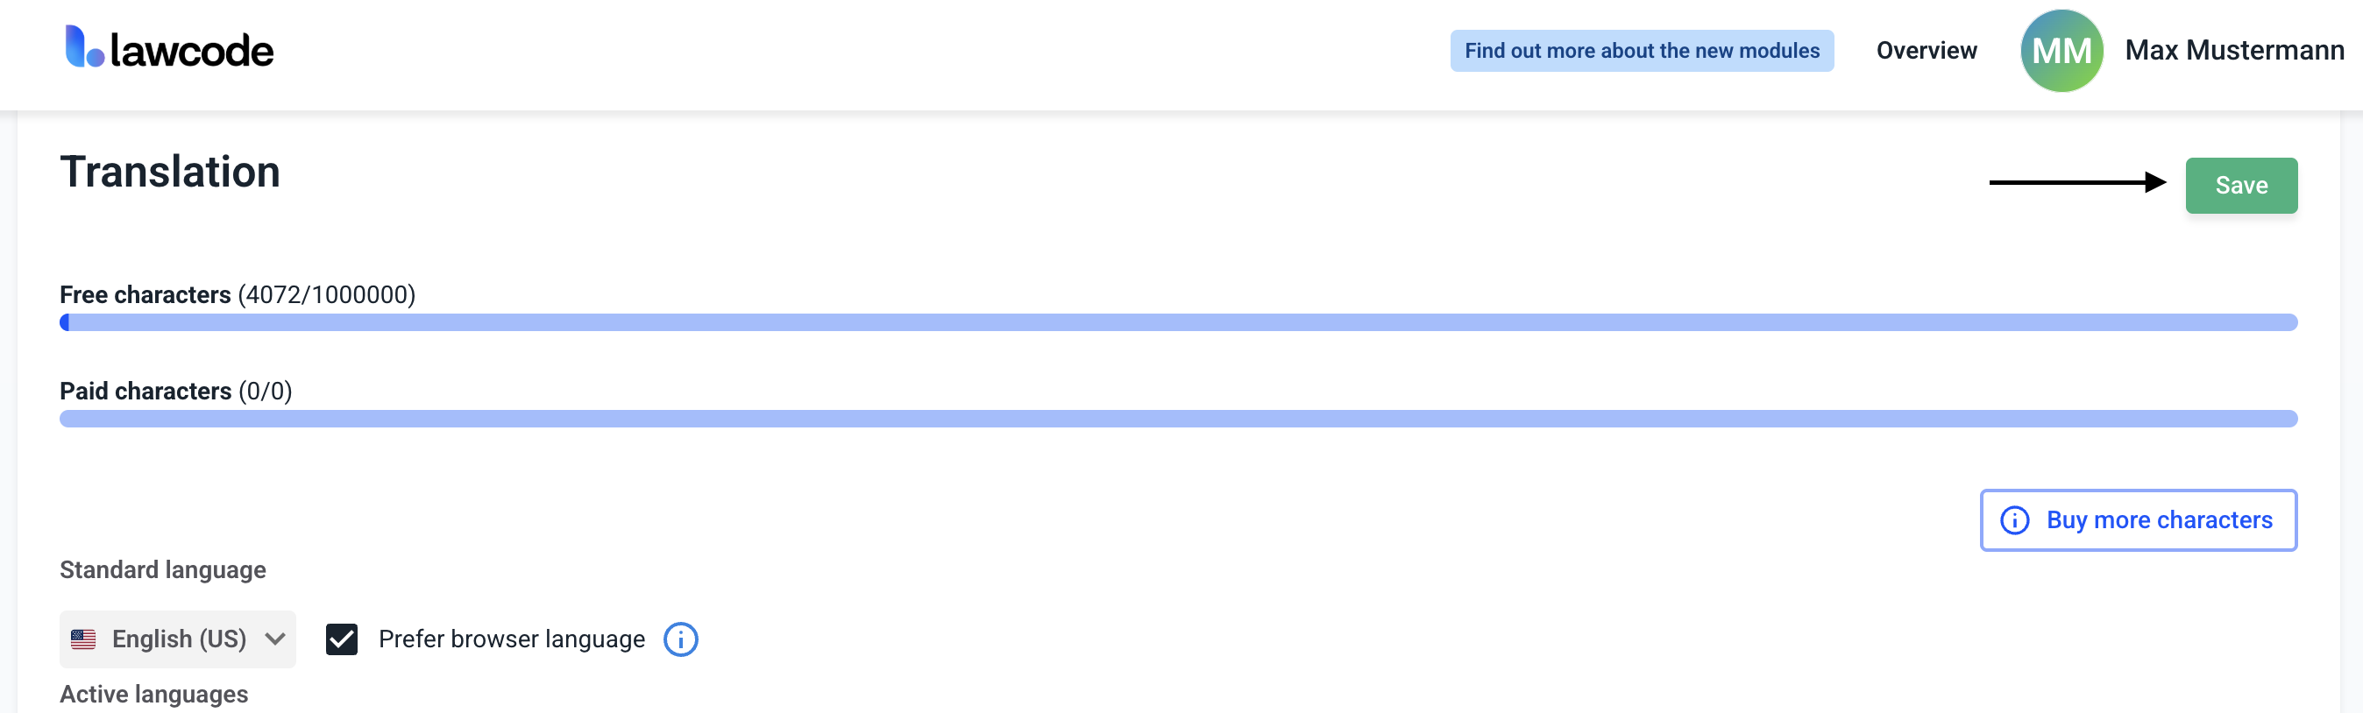Screen dimensions: 2363x713
Task: Open the English (US) standard language dropdown
Action: coord(178,639)
